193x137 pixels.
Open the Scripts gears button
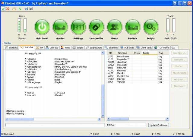click(151, 27)
